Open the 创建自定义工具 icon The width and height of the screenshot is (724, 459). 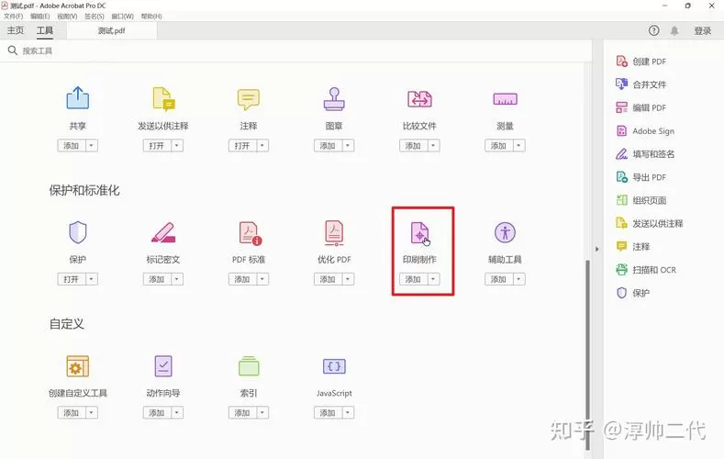coord(78,366)
